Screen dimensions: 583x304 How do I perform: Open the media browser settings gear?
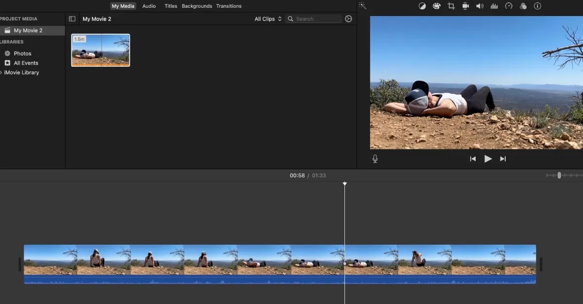pyautogui.click(x=348, y=18)
